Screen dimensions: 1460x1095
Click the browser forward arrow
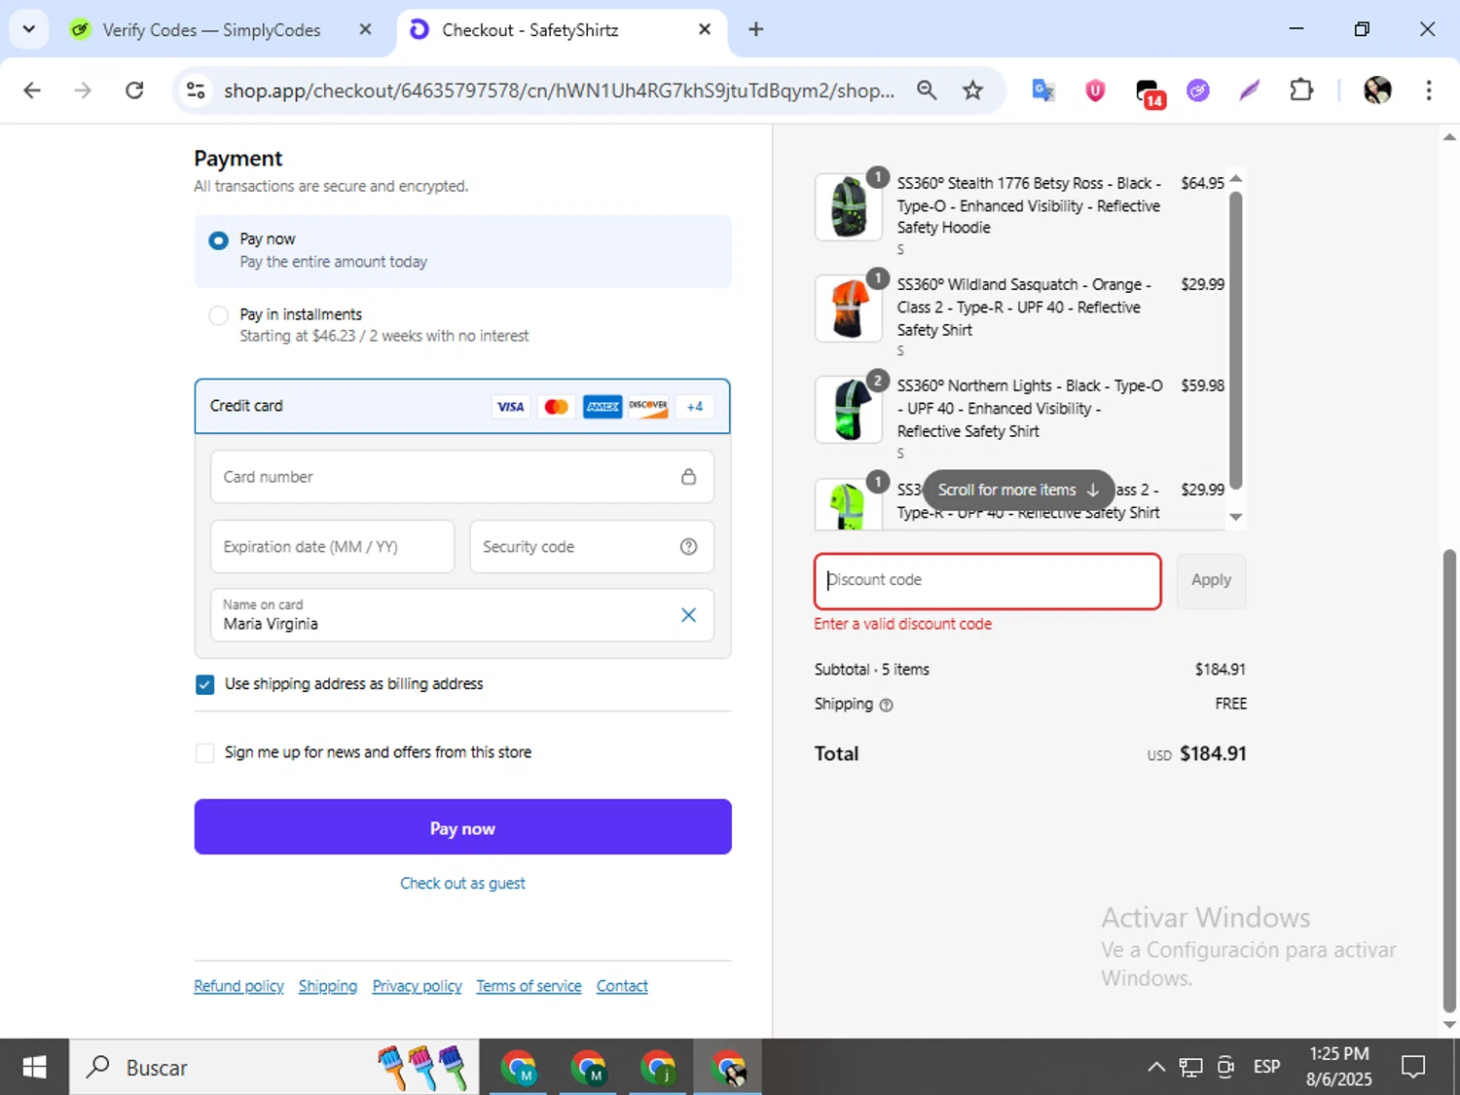[83, 91]
